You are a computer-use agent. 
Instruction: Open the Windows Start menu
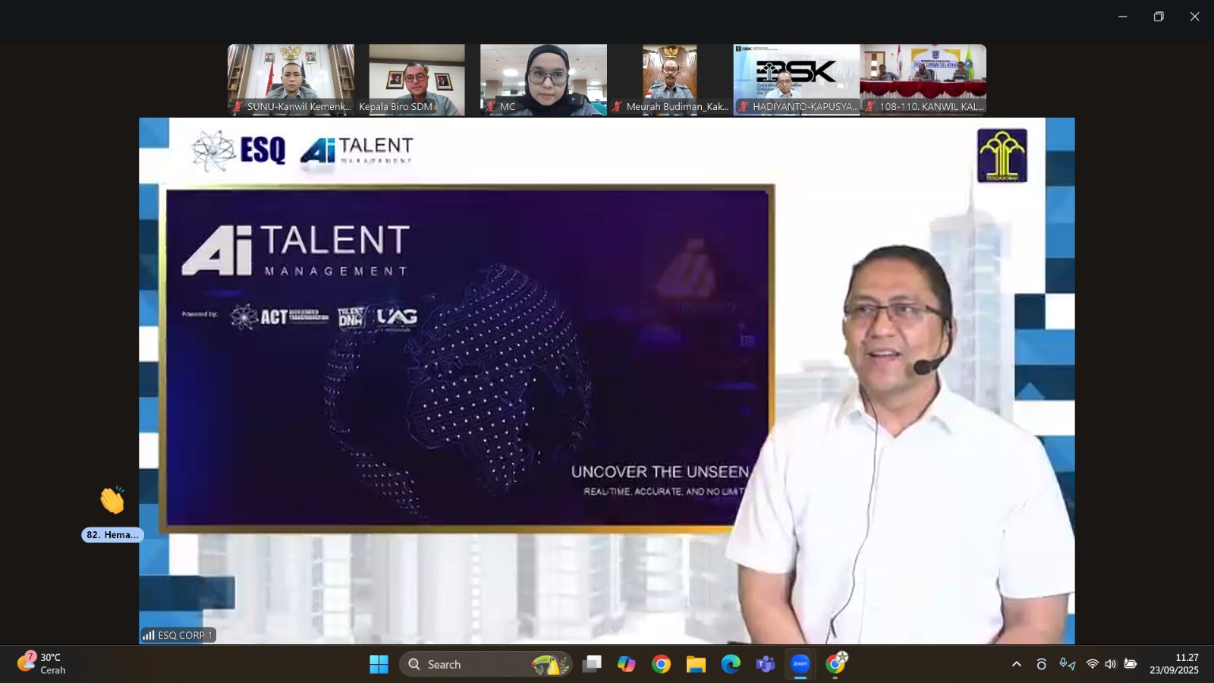click(379, 665)
